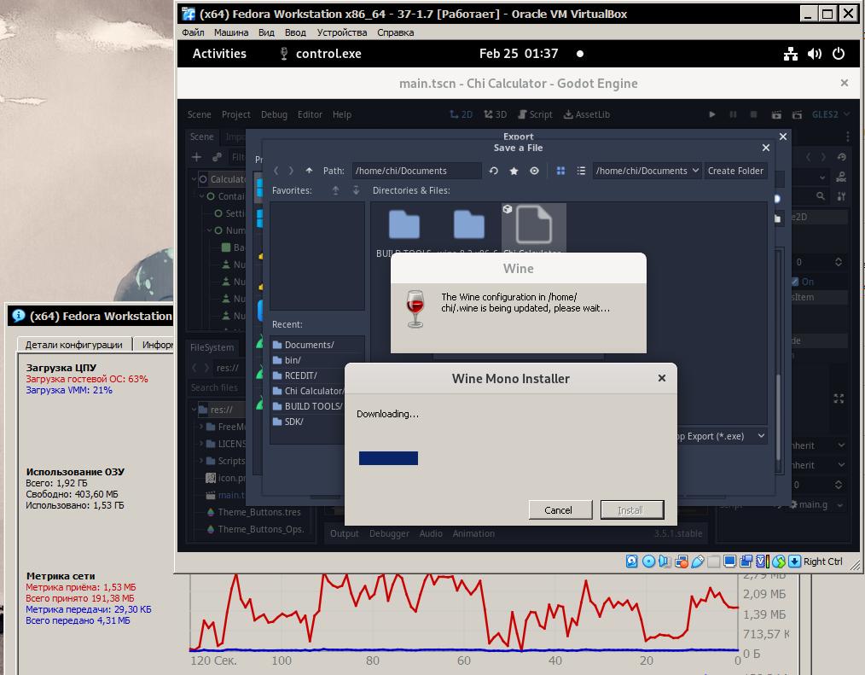Open Godot Debug menu

click(274, 115)
